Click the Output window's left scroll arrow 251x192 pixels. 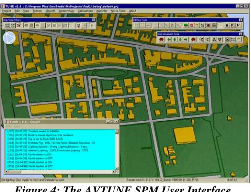7,171
